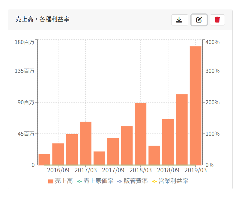Click the yellow 営業利益率 legend marker

click(x=154, y=182)
